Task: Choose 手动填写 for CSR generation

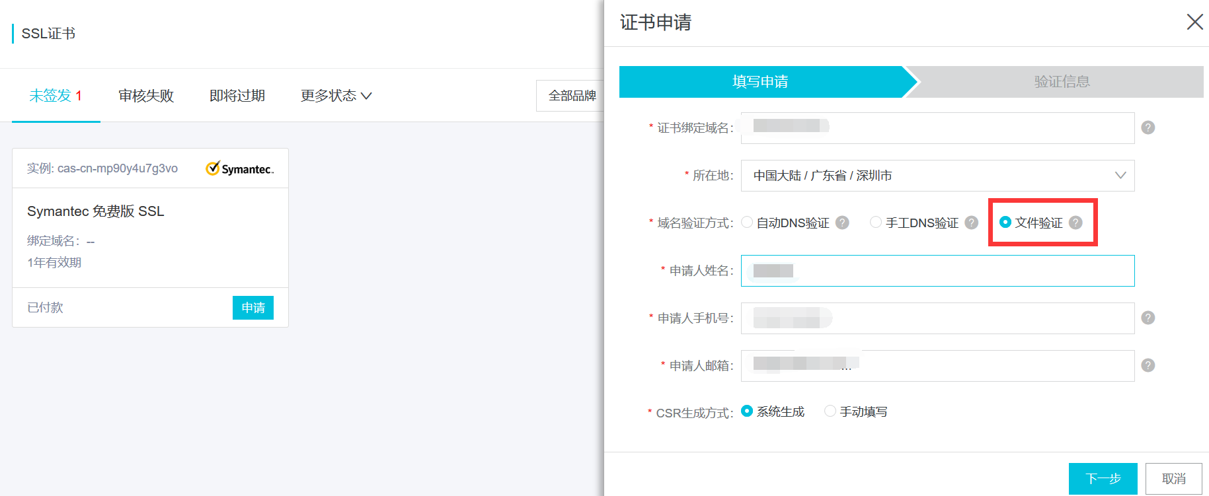Action: click(x=830, y=411)
